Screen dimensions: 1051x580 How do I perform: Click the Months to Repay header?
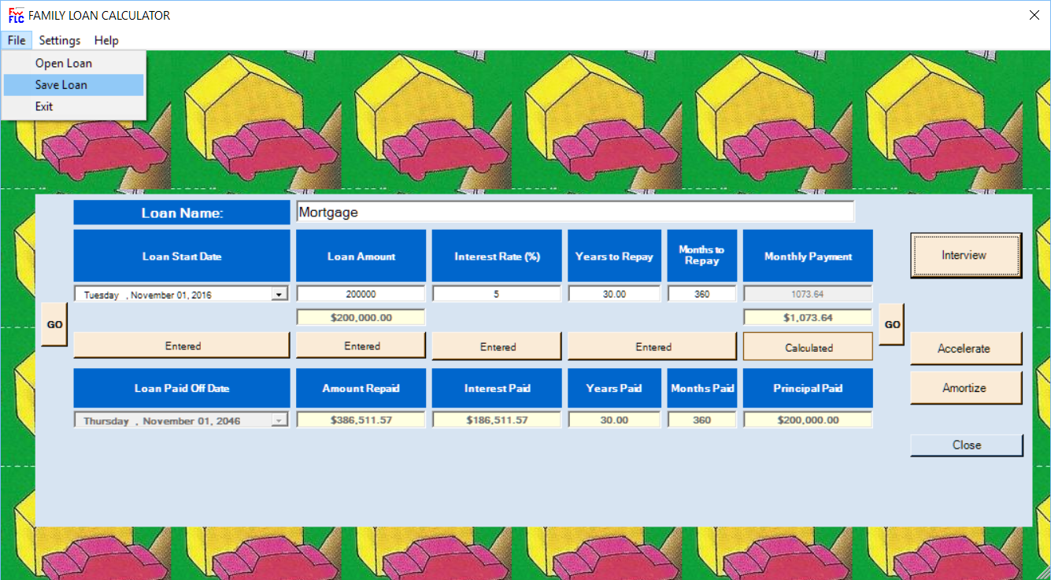tap(702, 256)
